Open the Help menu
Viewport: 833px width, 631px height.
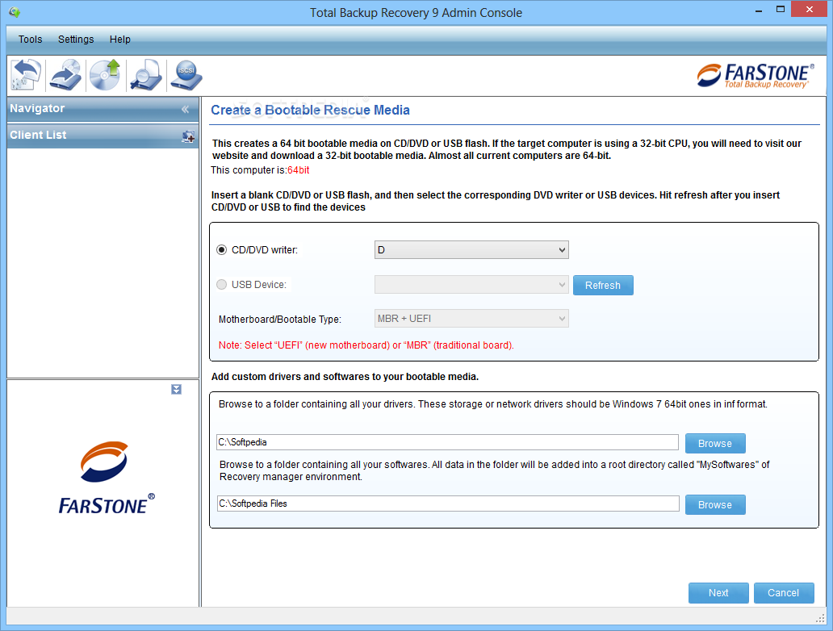pyautogui.click(x=120, y=40)
